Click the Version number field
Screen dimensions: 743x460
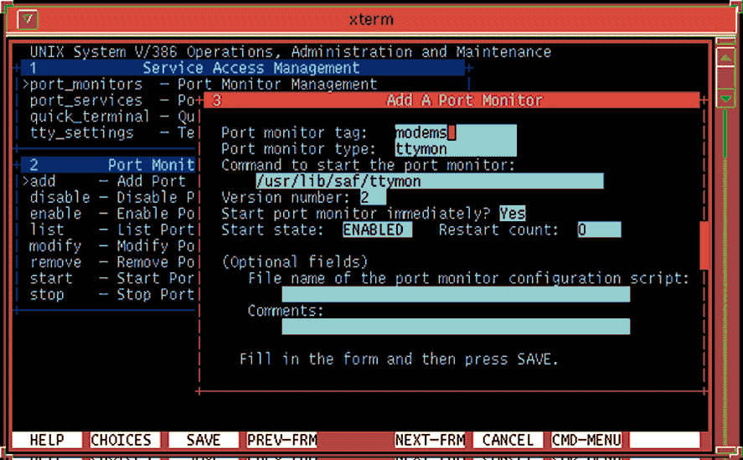372,198
